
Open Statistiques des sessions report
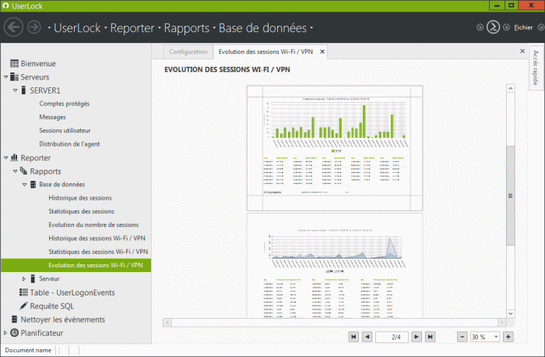coord(81,211)
